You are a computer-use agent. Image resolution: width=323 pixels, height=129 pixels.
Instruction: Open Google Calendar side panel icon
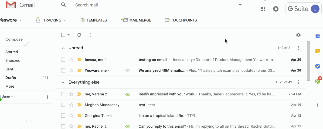pos(318,36)
